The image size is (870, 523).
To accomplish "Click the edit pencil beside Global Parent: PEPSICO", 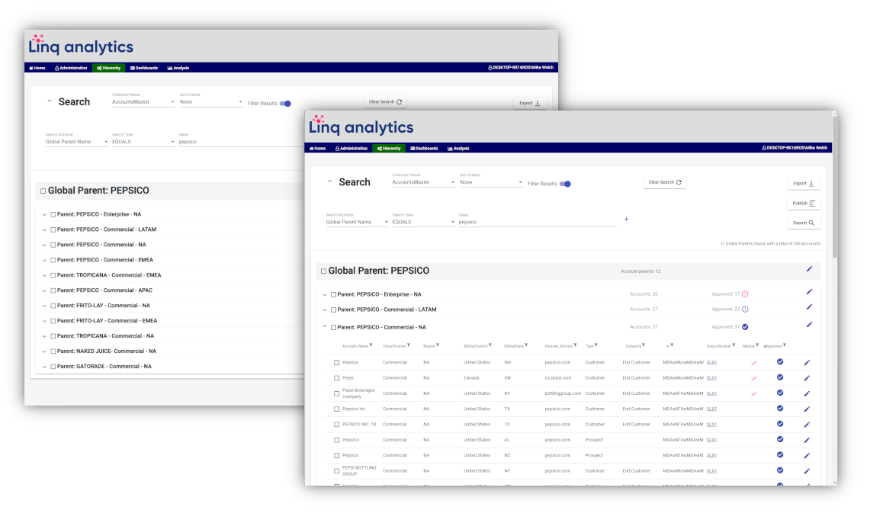I will [x=809, y=270].
